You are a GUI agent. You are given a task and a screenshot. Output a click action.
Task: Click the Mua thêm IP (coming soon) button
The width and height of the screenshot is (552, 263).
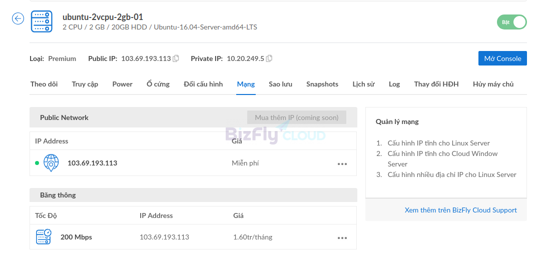296,117
